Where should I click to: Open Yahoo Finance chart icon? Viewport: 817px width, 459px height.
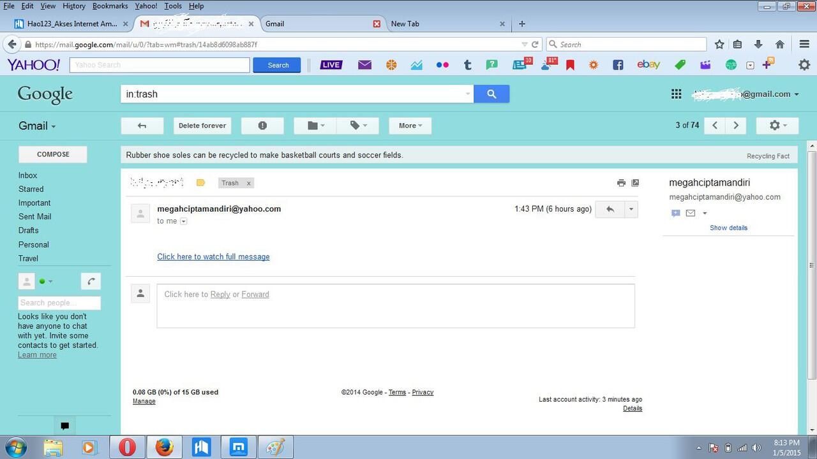coord(417,65)
